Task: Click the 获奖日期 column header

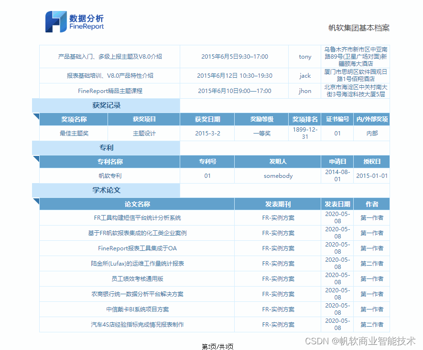Action: click(x=207, y=119)
